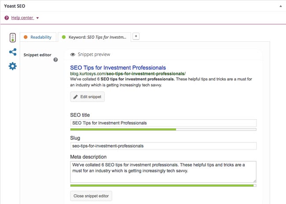Expand the Help center dropdown arrow
This screenshot has height=204, width=286.
37,18
